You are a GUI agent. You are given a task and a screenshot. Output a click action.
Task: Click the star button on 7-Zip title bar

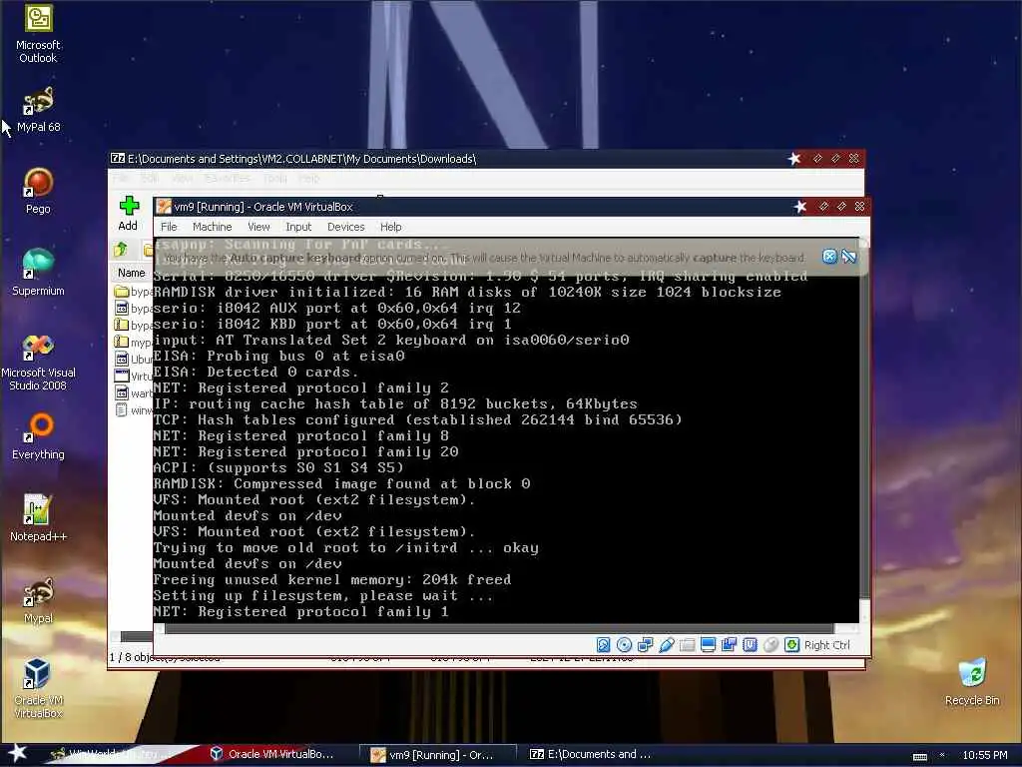tap(793, 159)
